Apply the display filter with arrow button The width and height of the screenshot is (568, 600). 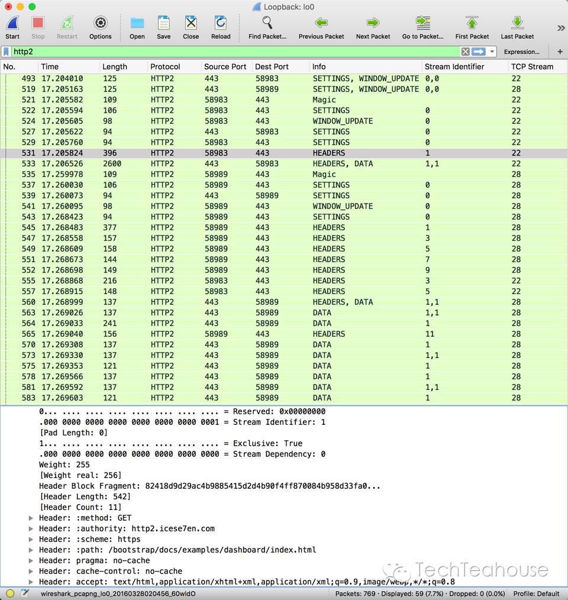tap(478, 51)
